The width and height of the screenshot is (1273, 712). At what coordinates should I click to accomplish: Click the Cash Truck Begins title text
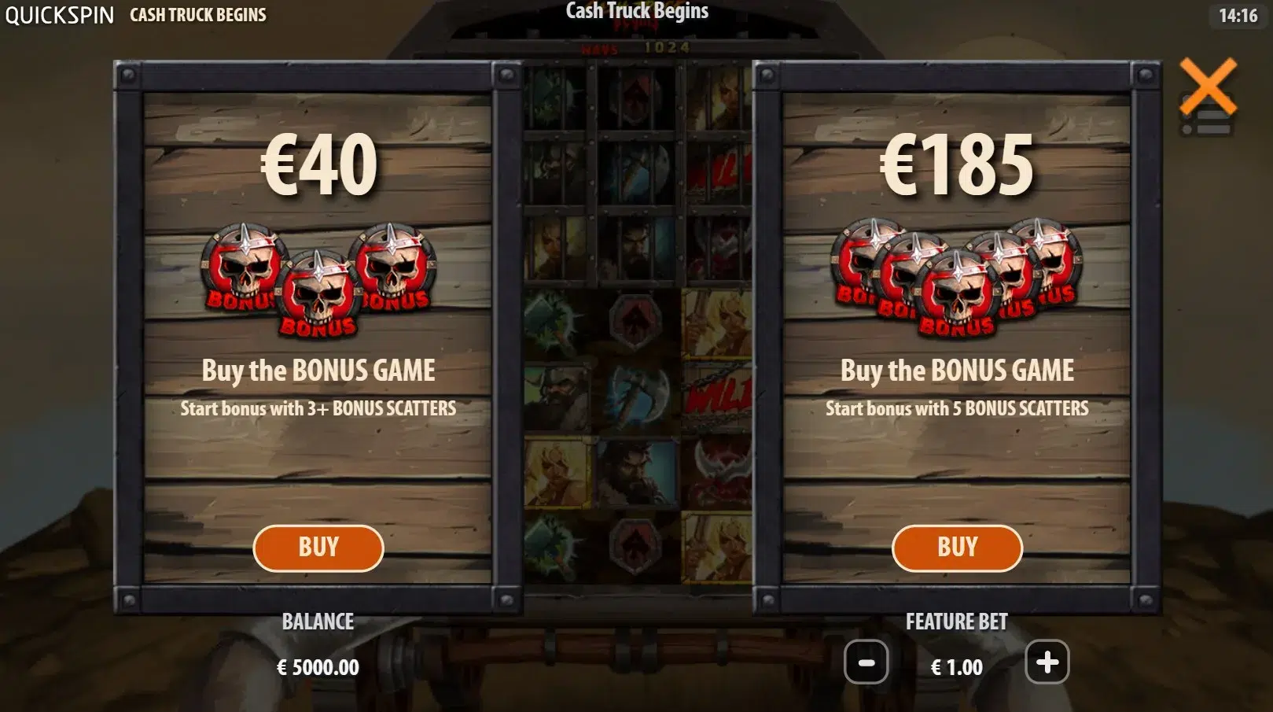[637, 11]
